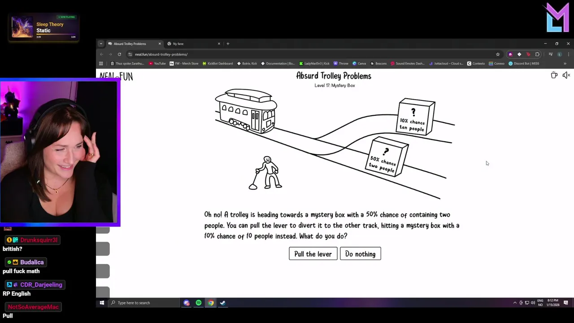Open the Steam taskbar icon
The height and width of the screenshot is (323, 574).
pyautogui.click(x=222, y=303)
